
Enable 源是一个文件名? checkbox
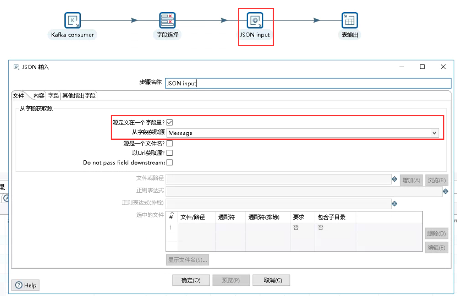(170, 143)
